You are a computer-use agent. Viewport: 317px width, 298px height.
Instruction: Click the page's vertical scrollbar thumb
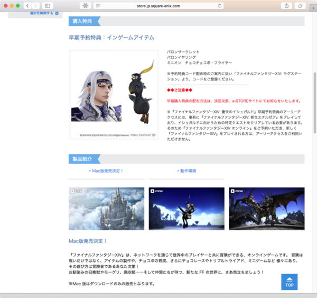314,103
